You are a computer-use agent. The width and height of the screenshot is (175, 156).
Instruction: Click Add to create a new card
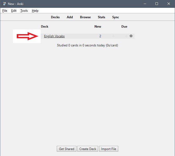click(x=70, y=17)
